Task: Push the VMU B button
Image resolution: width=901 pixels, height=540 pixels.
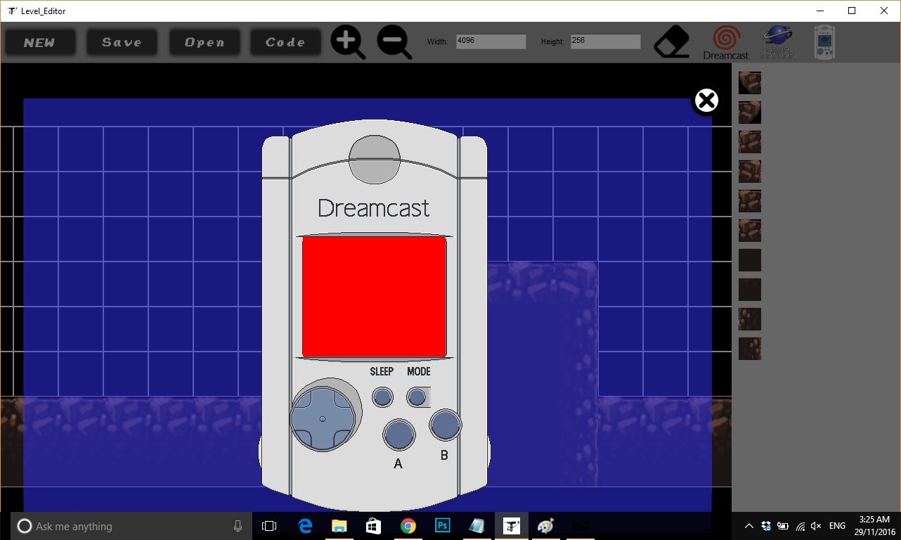Action: 446,425
